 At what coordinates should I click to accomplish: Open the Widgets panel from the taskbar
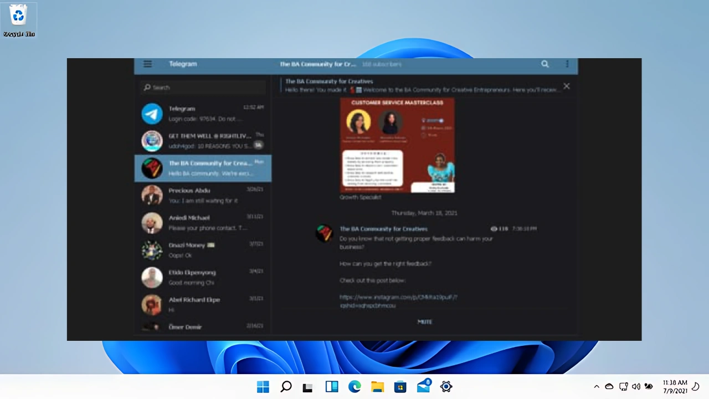(x=332, y=387)
